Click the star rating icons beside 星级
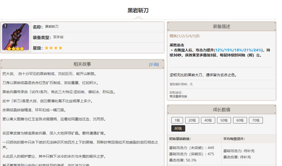Viewport: 282px width, 166px height. click(x=54, y=48)
